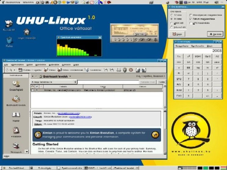Image resolution: width=227 pixels, height=170 pixels.
Task: Open the home folder desktop icon
Action: click(x=27, y=32)
